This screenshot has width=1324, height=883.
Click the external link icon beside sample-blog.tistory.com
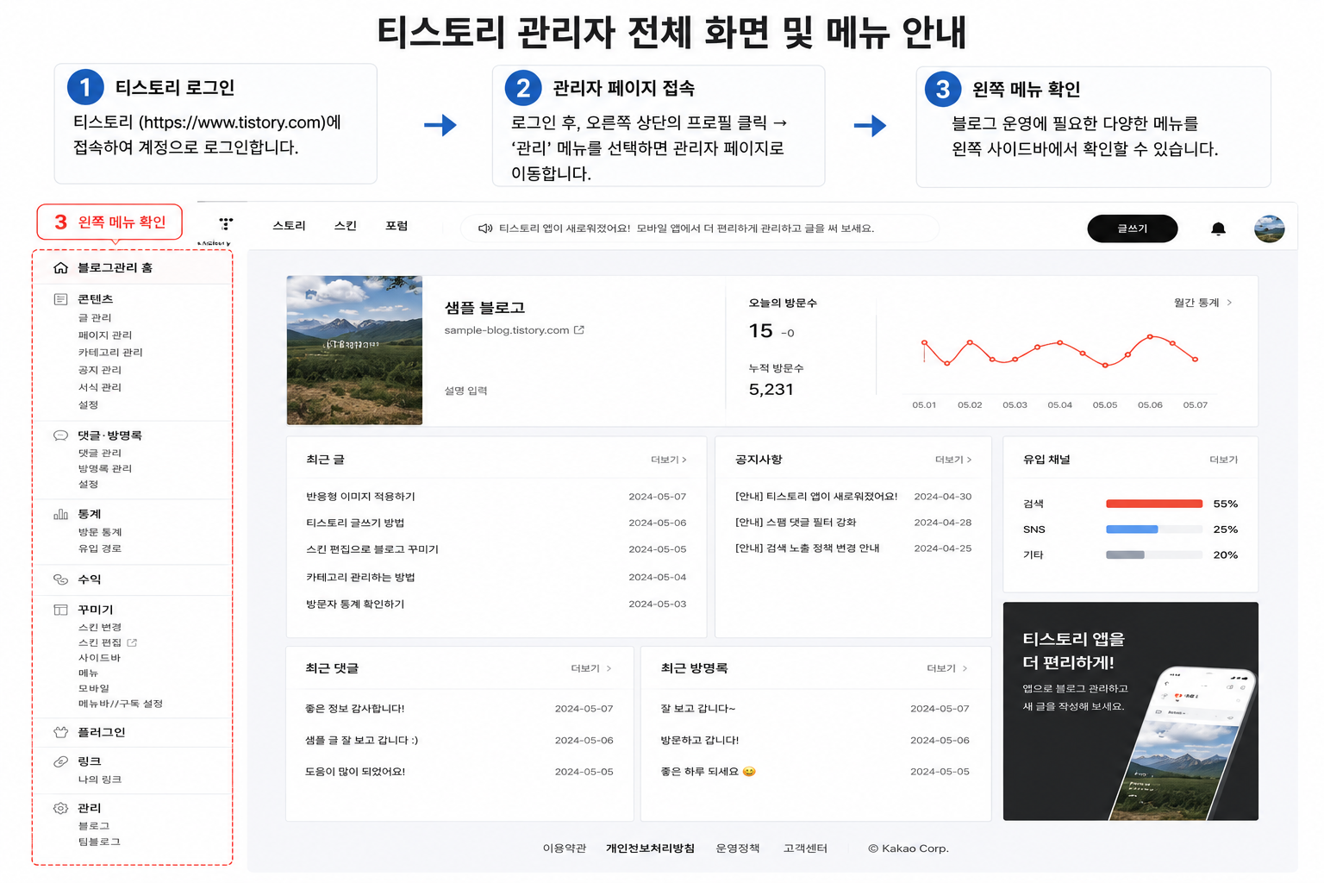tap(579, 330)
